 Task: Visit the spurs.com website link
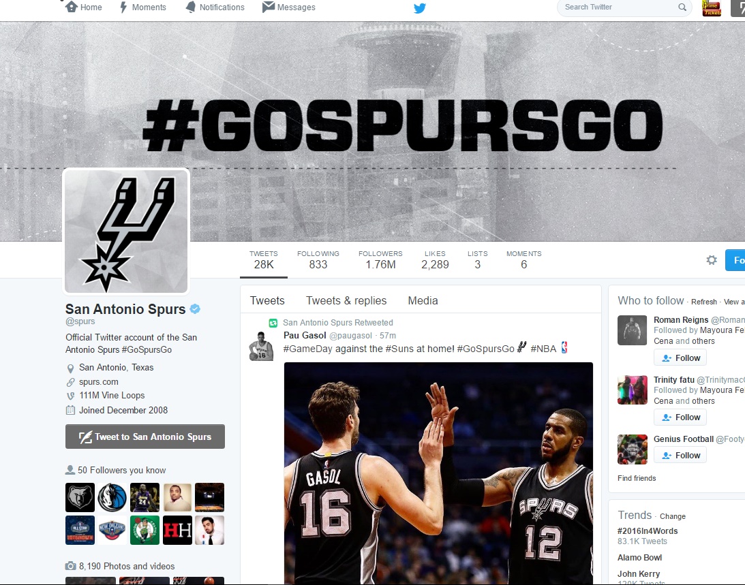click(x=99, y=382)
